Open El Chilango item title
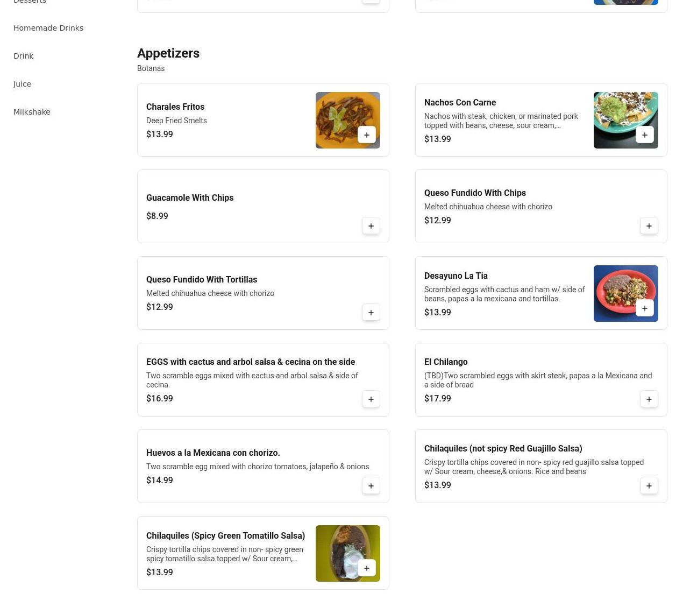683x614 pixels. pos(446,362)
